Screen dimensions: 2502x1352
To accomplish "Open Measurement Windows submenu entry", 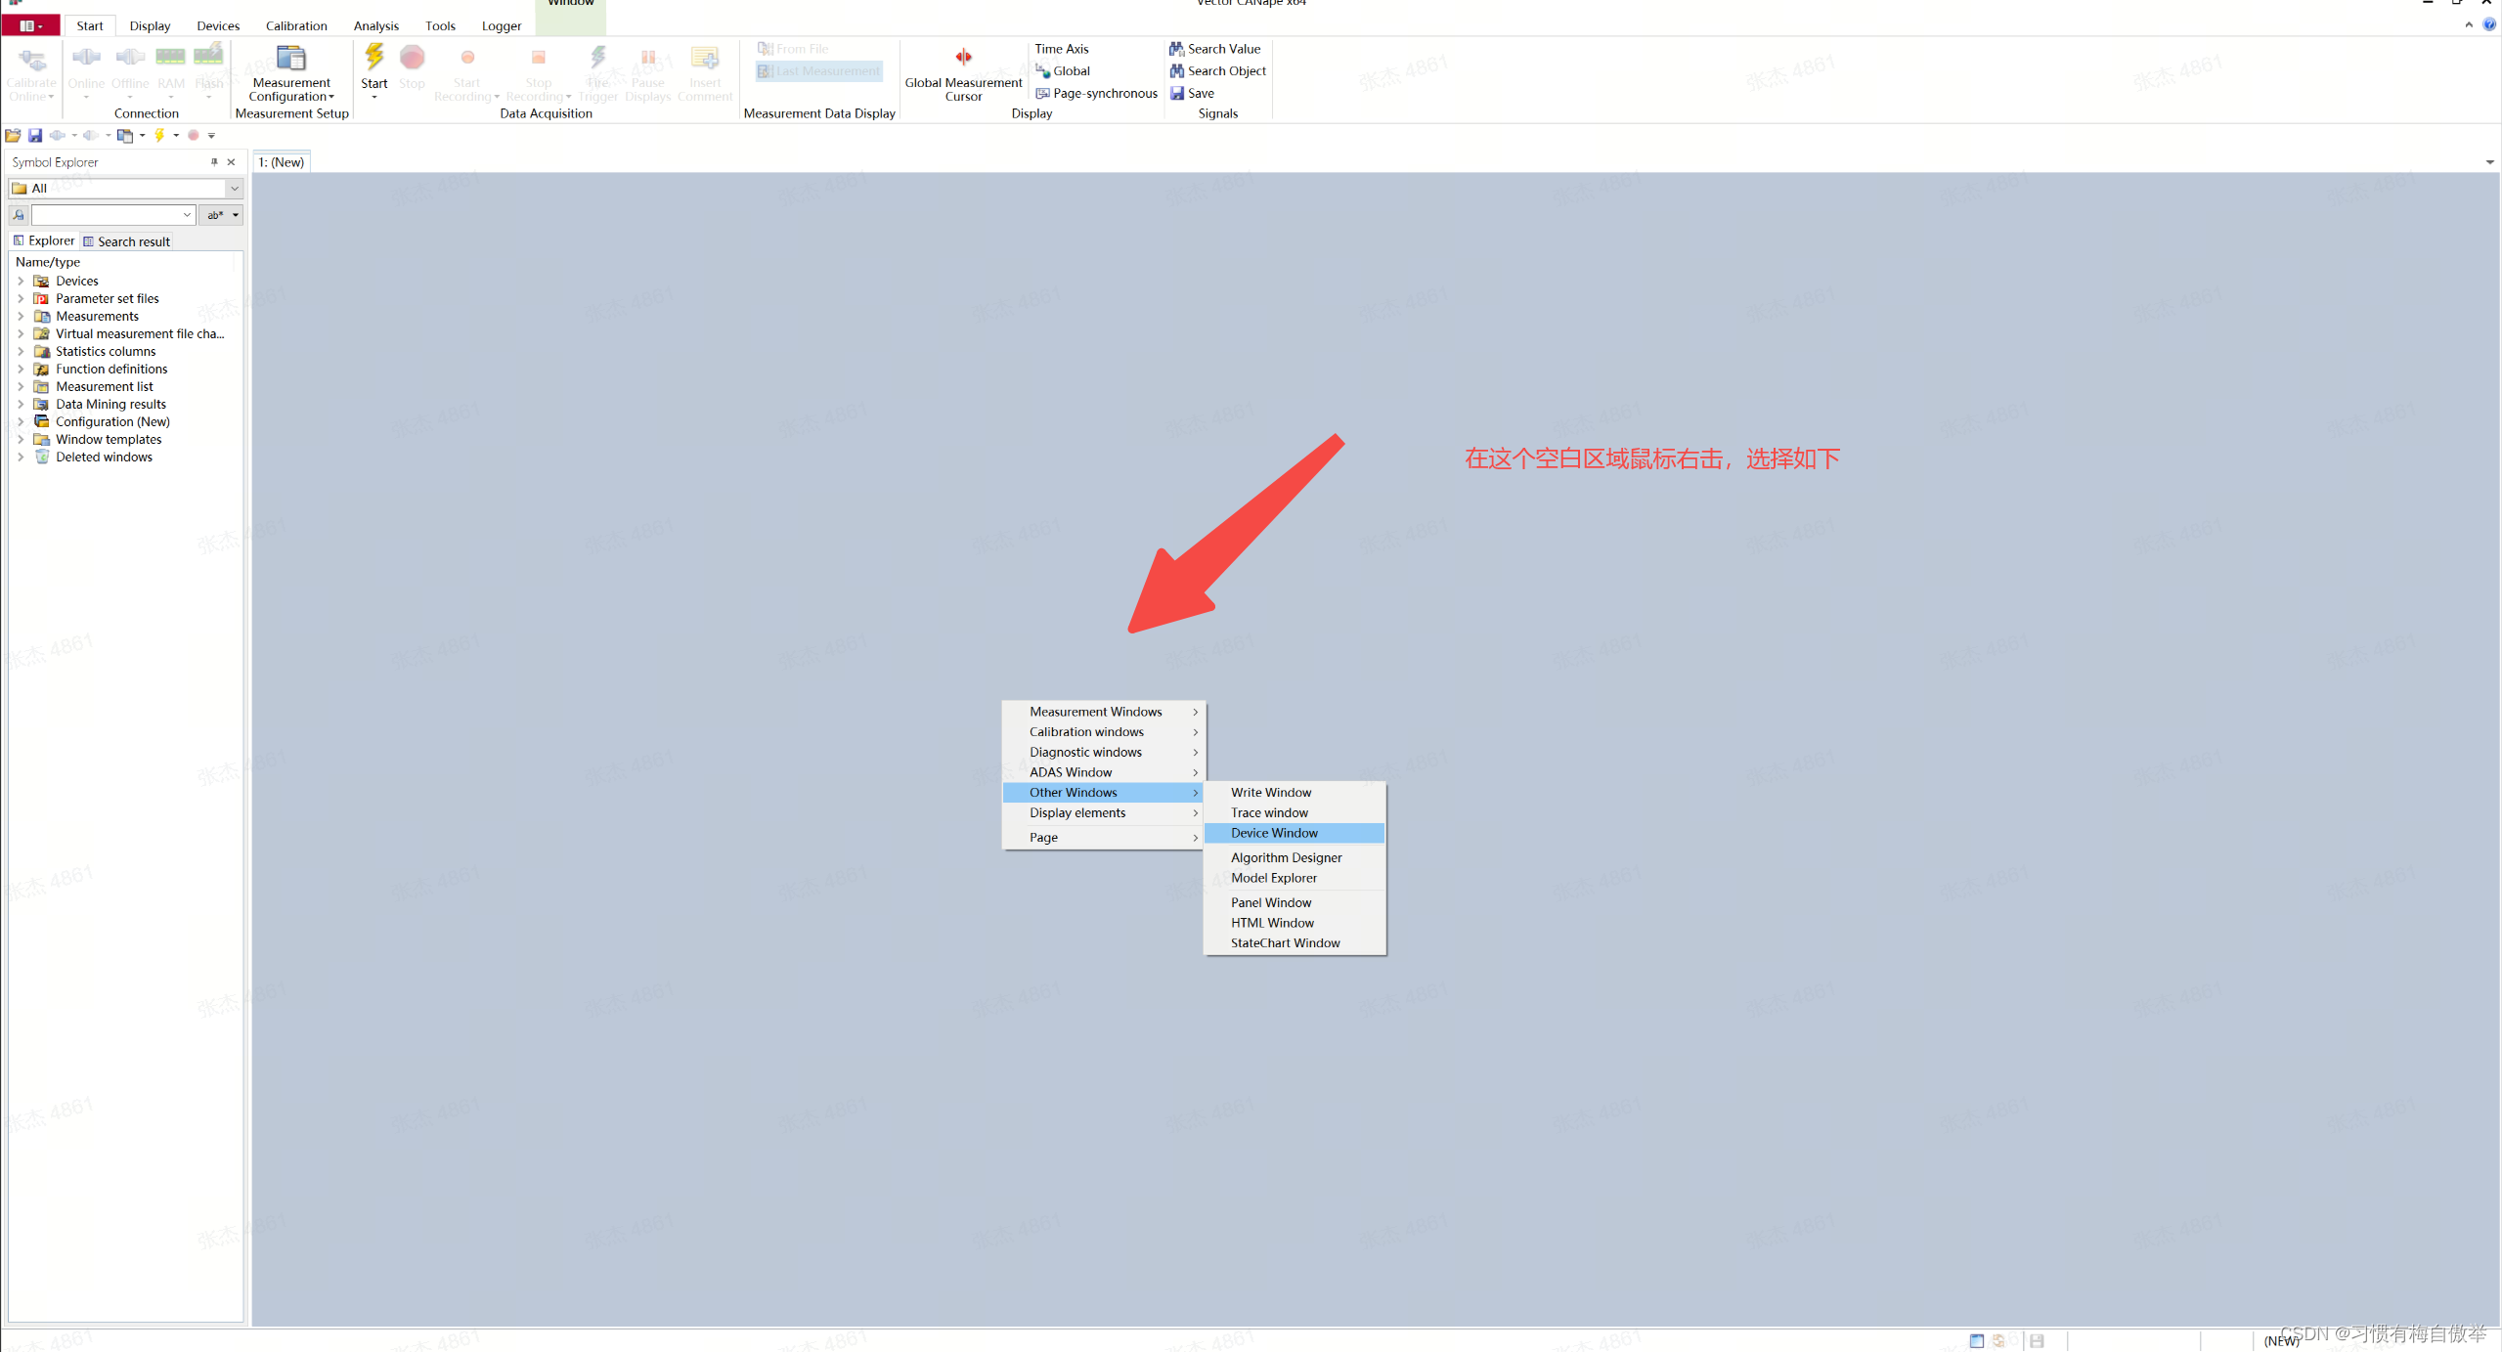I will pos(1095,712).
